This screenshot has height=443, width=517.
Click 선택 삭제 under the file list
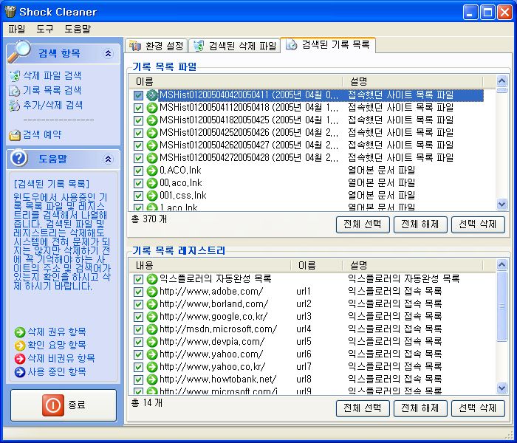coord(478,224)
